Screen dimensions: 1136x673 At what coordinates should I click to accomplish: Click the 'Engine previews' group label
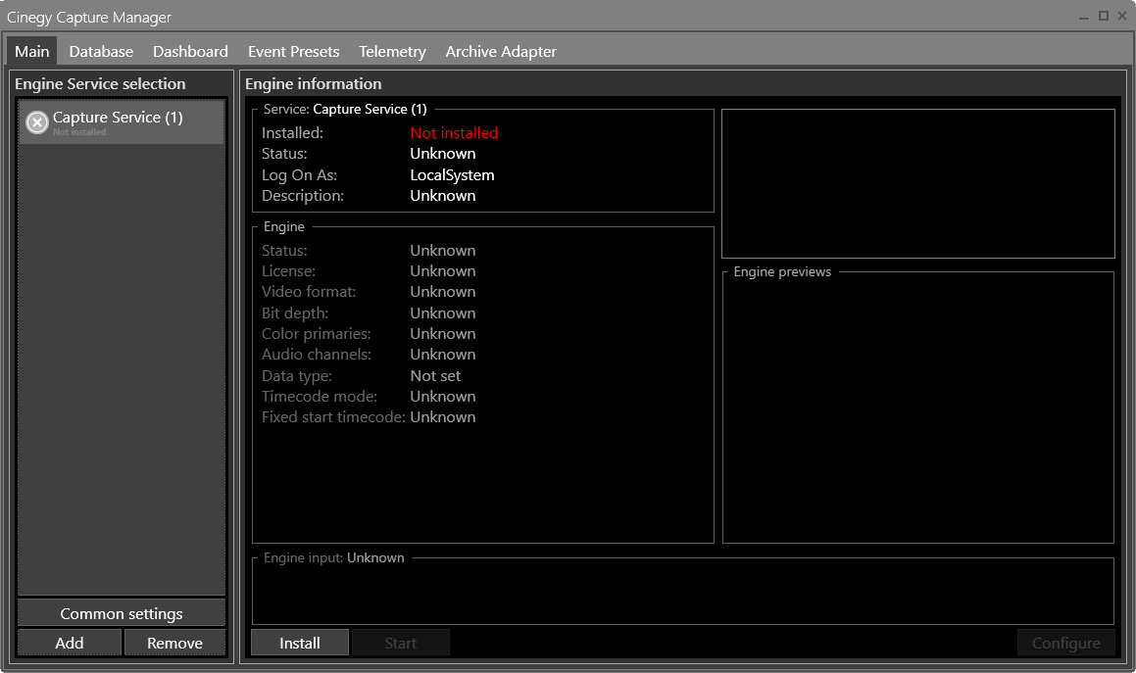(x=782, y=271)
